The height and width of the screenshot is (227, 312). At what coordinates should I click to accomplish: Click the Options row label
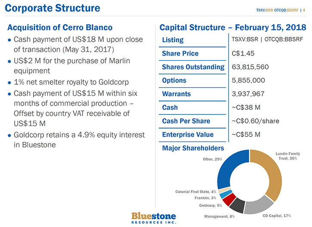pos(174,80)
